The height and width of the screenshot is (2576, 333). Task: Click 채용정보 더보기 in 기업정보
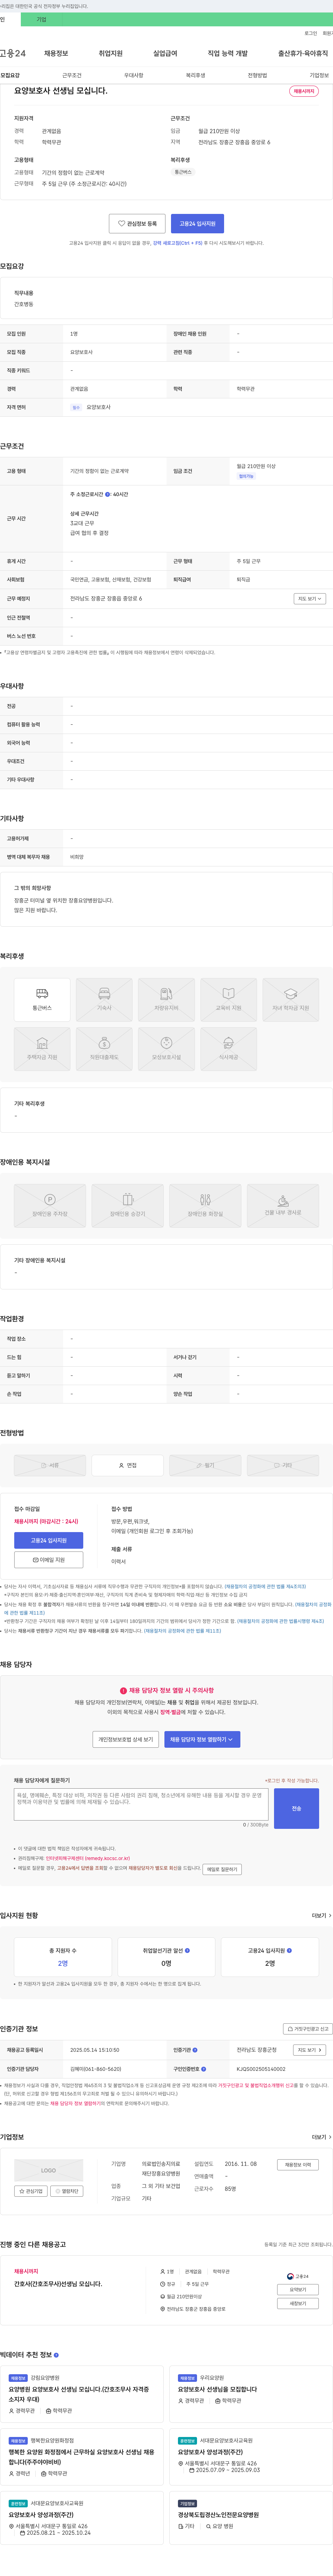[x=298, y=2165]
